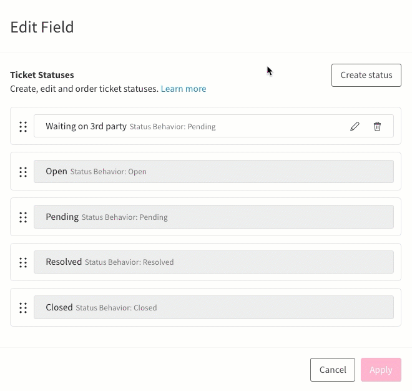The image size is (412, 391).
Task: Click the Status Behavior: Closed label
Action: click(x=116, y=308)
